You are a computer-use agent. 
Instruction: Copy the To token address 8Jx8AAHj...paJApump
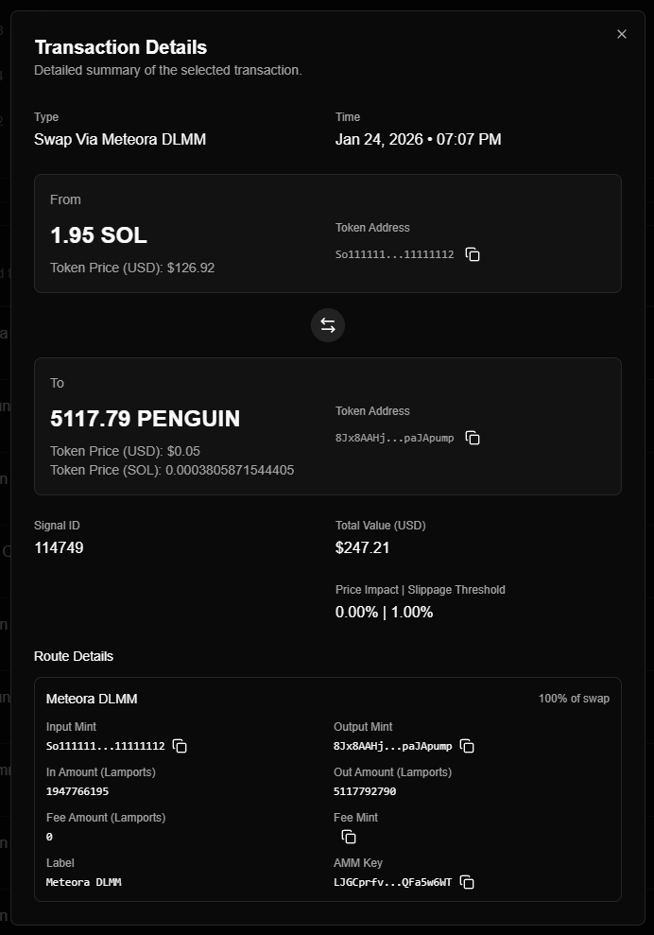point(473,438)
